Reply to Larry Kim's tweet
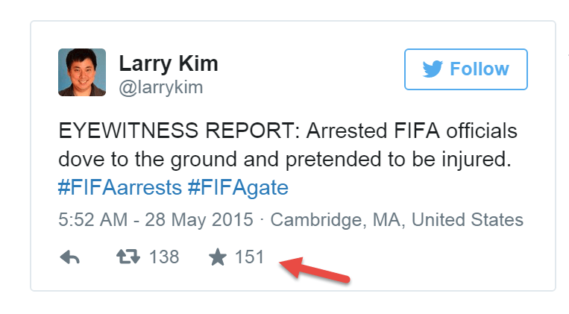This screenshot has width=569, height=314. coord(69,257)
